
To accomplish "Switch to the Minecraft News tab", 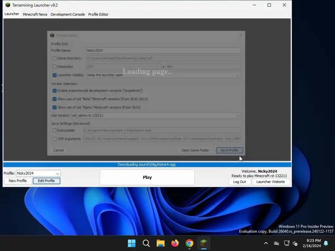I will tap(35, 14).
